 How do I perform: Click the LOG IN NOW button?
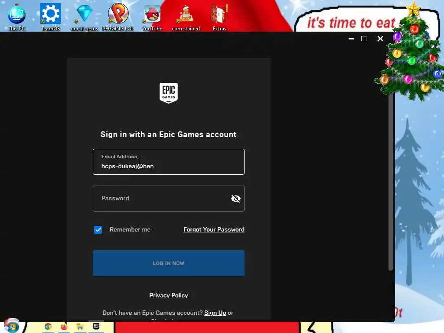pos(169,263)
